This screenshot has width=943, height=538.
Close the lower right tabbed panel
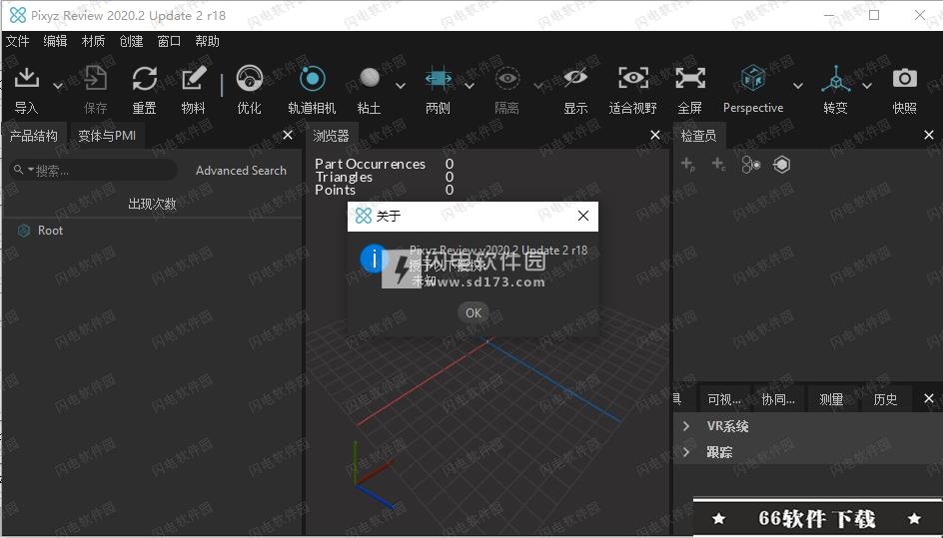[x=929, y=398]
